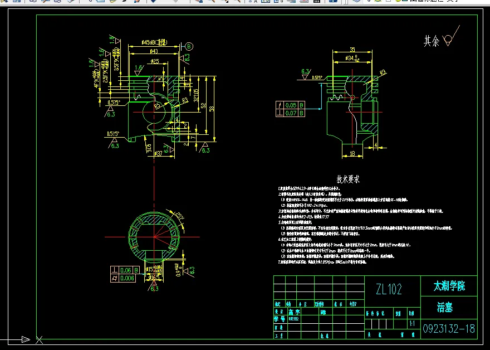Select the ø16.5 dimension in bottom view

[x=154, y=278]
